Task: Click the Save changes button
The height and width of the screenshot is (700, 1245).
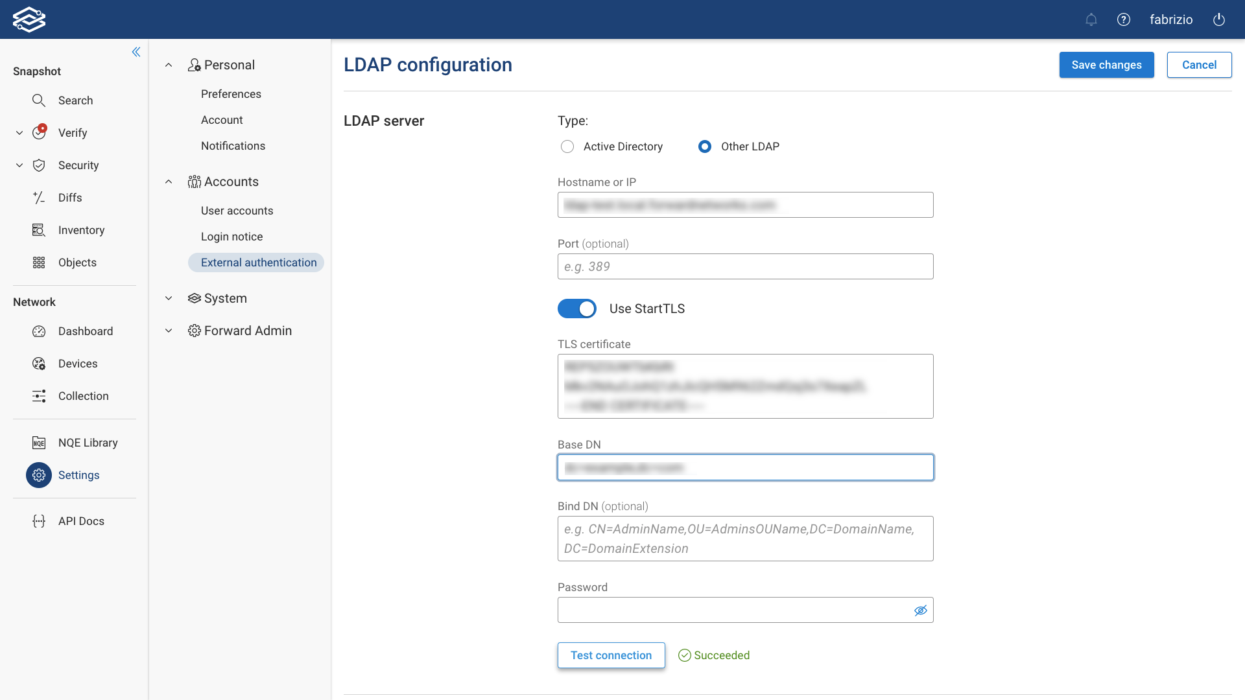Action: pyautogui.click(x=1106, y=65)
